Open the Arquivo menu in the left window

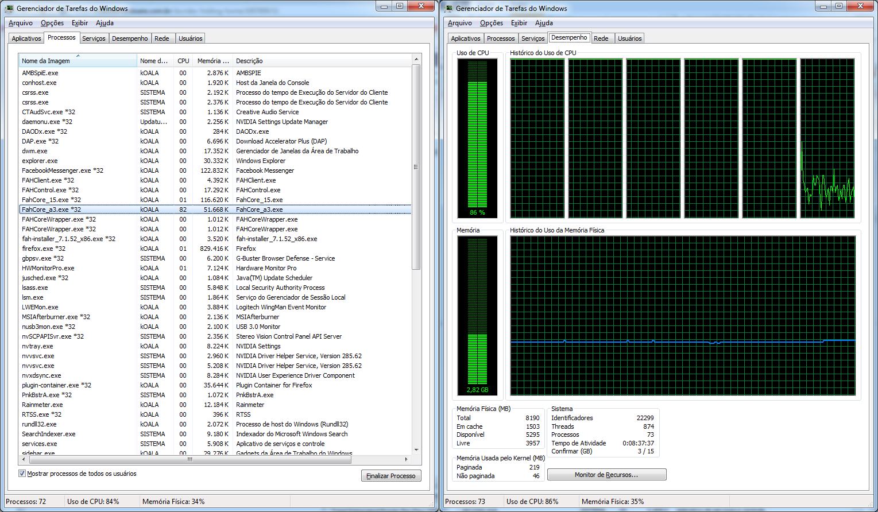tap(21, 23)
